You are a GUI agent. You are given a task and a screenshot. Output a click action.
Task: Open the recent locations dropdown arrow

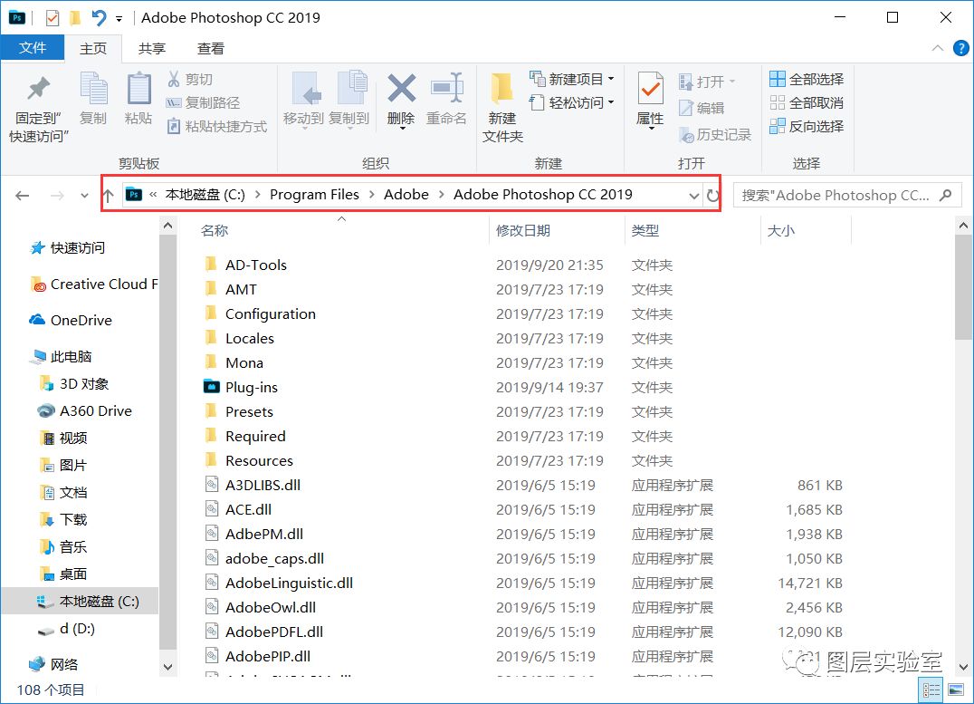click(x=84, y=196)
